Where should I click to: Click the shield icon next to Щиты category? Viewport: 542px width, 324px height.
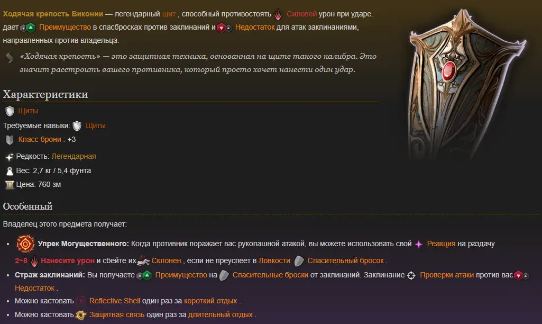pyautogui.click(x=10, y=111)
